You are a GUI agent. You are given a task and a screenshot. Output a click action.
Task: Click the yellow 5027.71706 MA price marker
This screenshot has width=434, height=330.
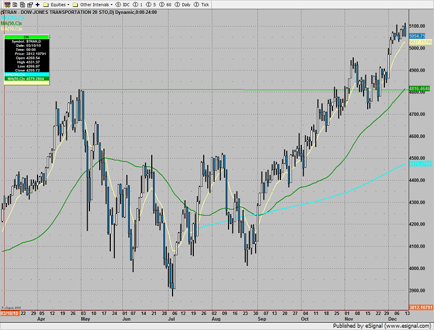point(420,42)
